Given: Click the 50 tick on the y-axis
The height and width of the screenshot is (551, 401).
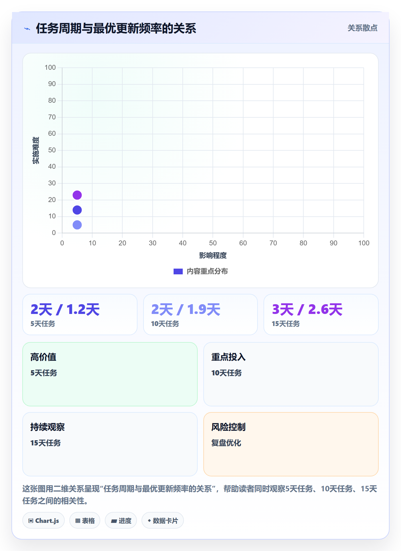Looking at the screenshot, I should (52, 150).
